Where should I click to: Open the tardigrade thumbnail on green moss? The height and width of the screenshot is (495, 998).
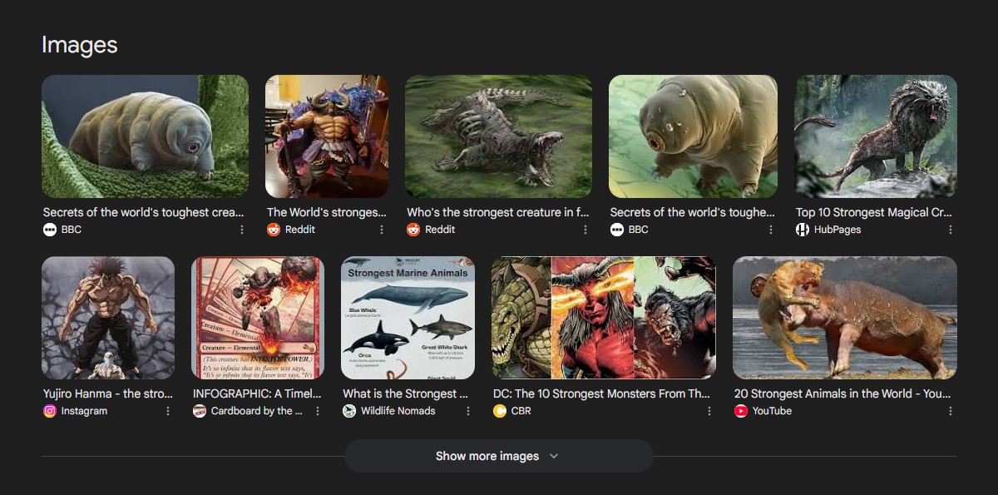pos(145,136)
